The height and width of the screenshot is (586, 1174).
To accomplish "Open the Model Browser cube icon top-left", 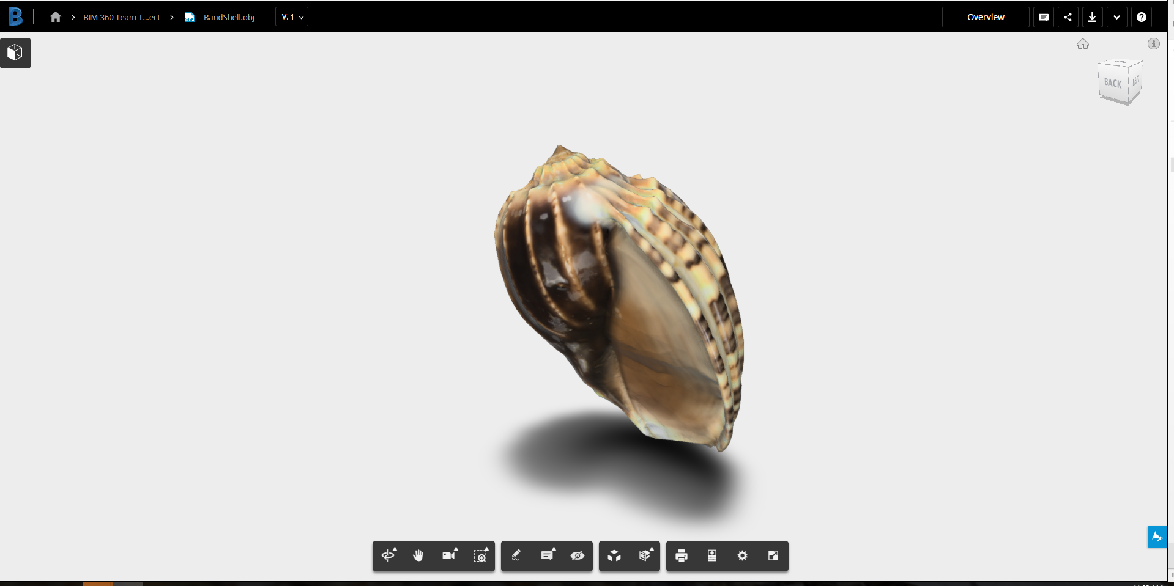I will 15,53.
